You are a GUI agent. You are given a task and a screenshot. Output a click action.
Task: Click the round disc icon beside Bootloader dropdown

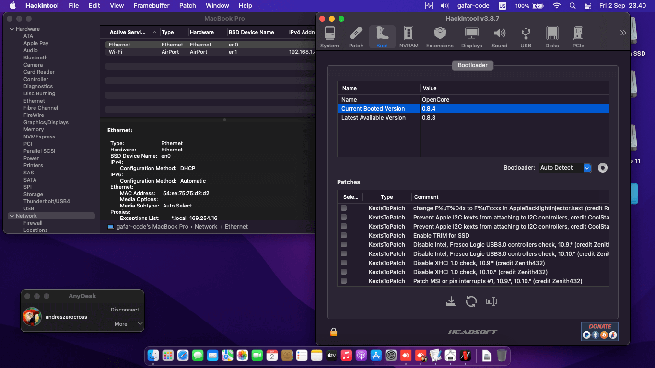pos(603,168)
